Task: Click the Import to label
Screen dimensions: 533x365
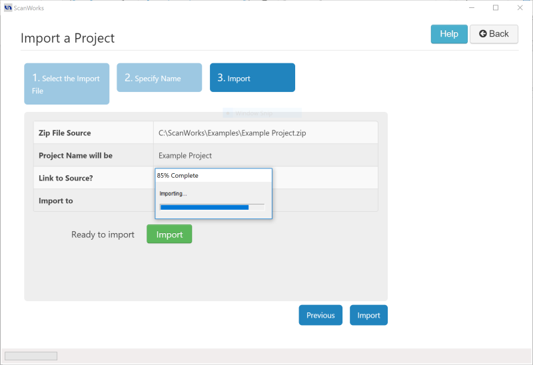Action: click(56, 201)
